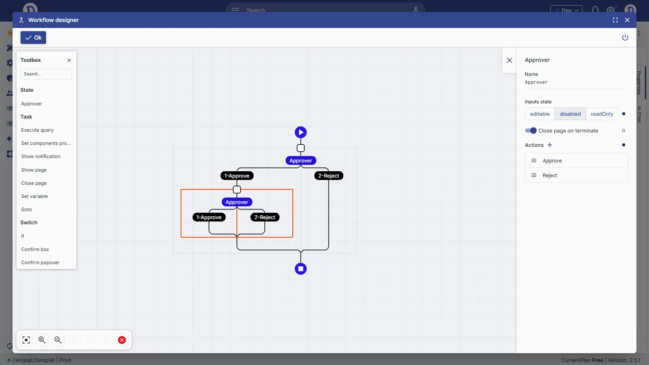Open the user avatar menu
This screenshot has height=365, width=649.
click(x=630, y=9)
